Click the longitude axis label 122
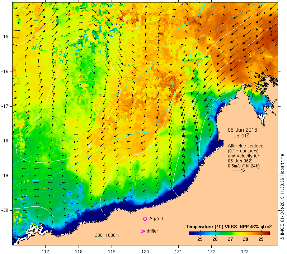The width and height of the screenshot is (287, 254). (211, 251)
